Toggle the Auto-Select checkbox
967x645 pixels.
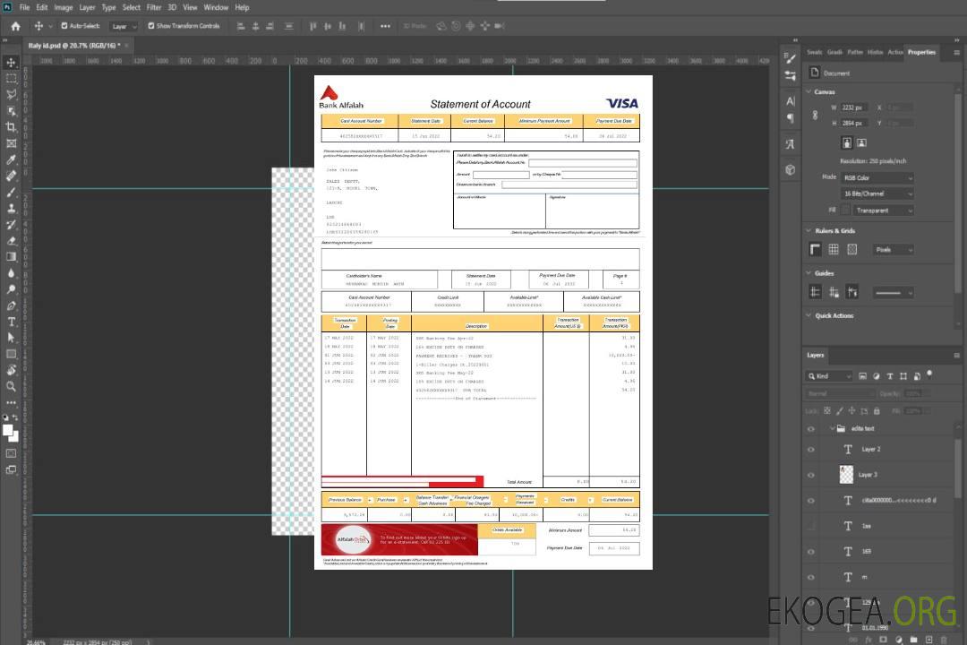63,26
